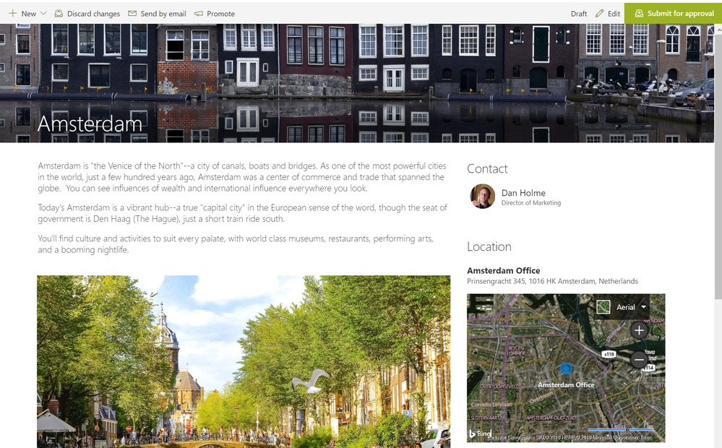Screen dimensions: 722x448
Task: Zoom out on the Bing map
Action: (639, 359)
